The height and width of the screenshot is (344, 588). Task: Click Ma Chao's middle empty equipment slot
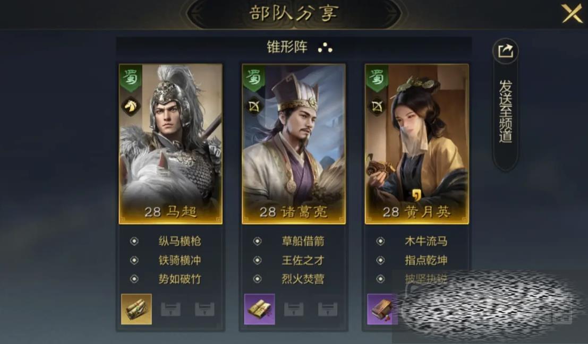coord(171,309)
